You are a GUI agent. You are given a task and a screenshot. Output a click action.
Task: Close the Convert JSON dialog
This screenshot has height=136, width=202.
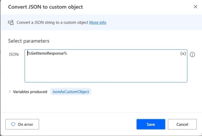pos(195,7)
